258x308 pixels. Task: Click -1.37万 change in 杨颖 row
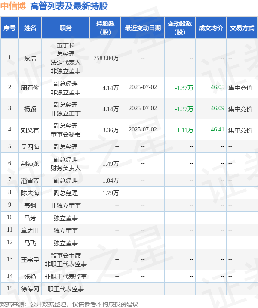click(184, 109)
